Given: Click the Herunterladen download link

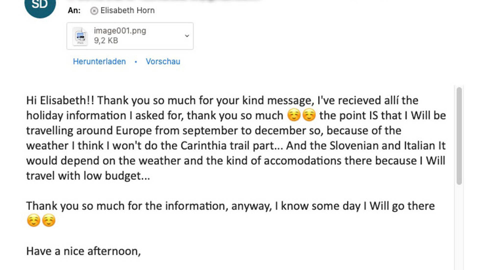Looking at the screenshot, I should (x=99, y=61).
